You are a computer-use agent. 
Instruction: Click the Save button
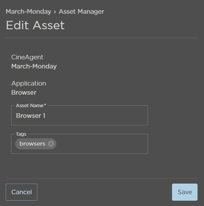[185, 192]
